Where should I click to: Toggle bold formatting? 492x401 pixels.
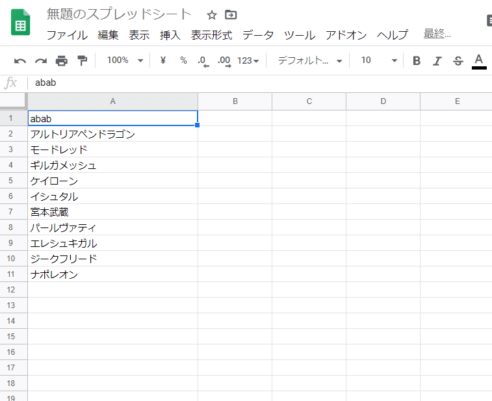pyautogui.click(x=417, y=60)
